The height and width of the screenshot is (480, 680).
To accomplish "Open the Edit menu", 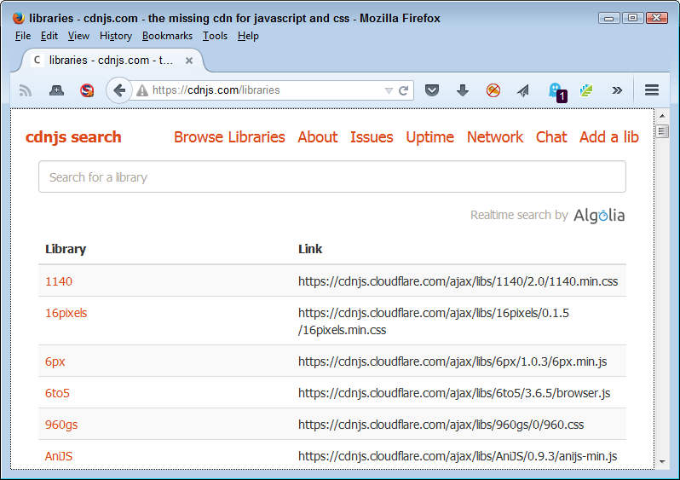I will [49, 36].
